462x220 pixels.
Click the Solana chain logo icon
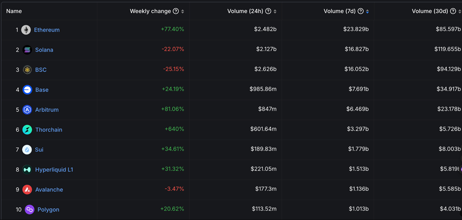pyautogui.click(x=27, y=50)
